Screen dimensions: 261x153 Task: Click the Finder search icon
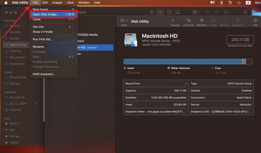coord(245,13)
